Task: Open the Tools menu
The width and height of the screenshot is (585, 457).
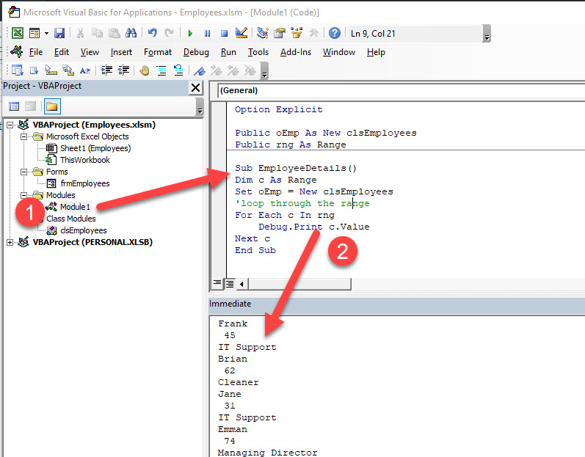Action: click(258, 52)
